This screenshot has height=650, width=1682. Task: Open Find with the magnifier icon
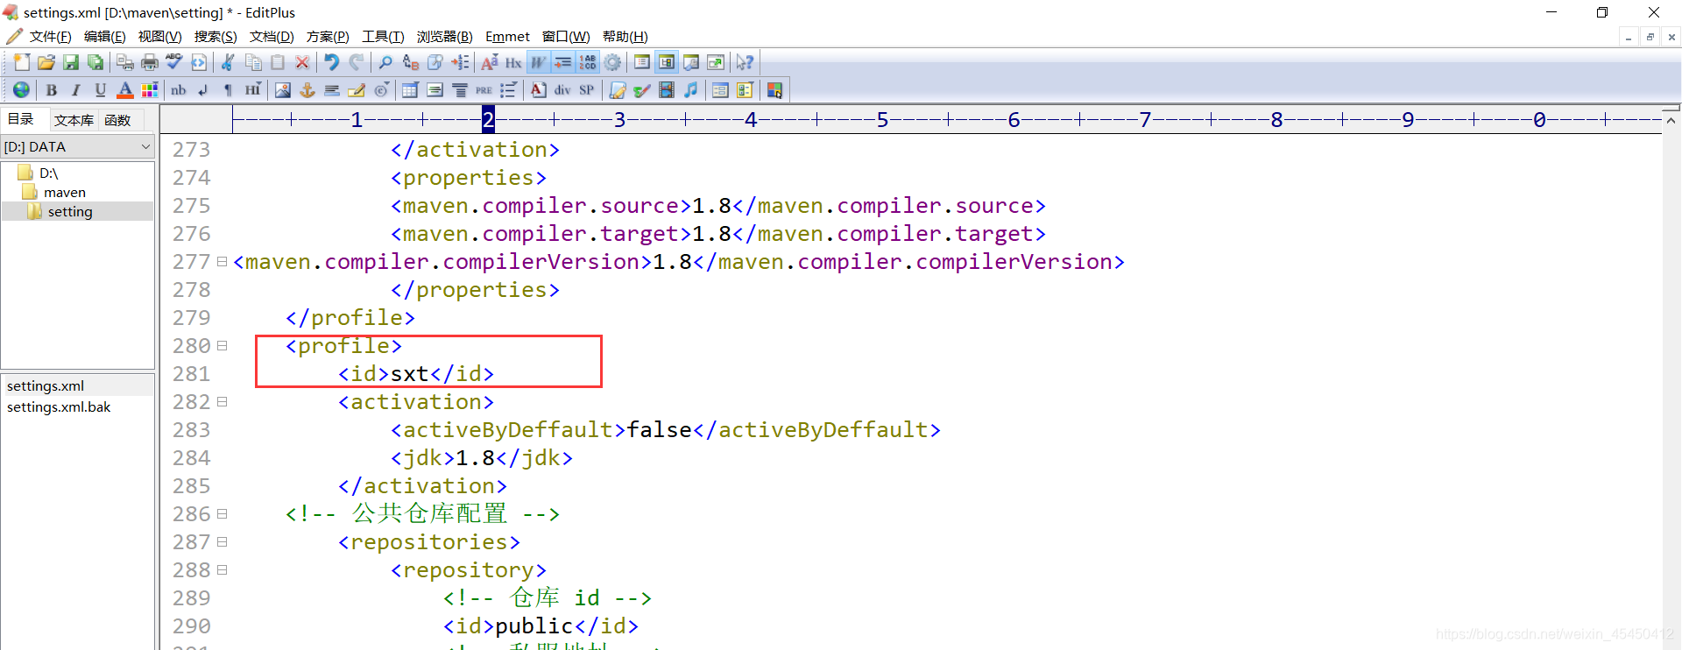pyautogui.click(x=385, y=62)
